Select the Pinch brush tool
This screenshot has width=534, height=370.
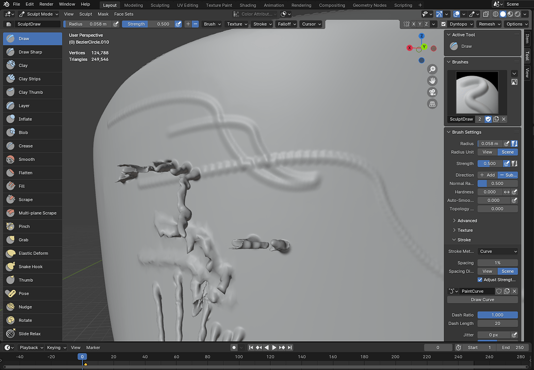33,227
